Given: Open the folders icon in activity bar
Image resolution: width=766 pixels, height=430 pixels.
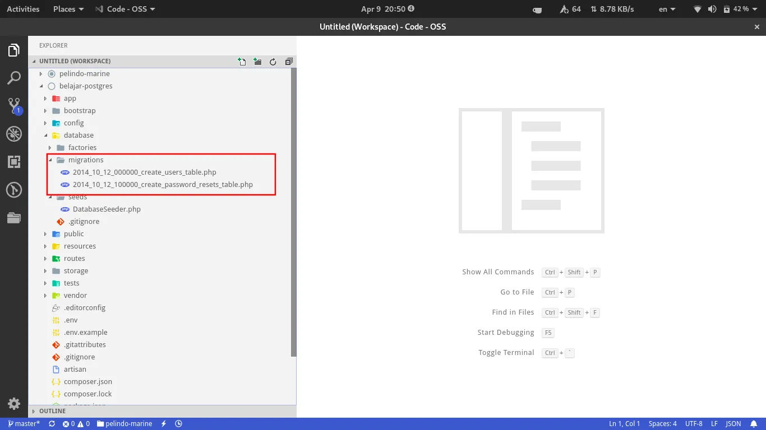Looking at the screenshot, I should click(14, 218).
